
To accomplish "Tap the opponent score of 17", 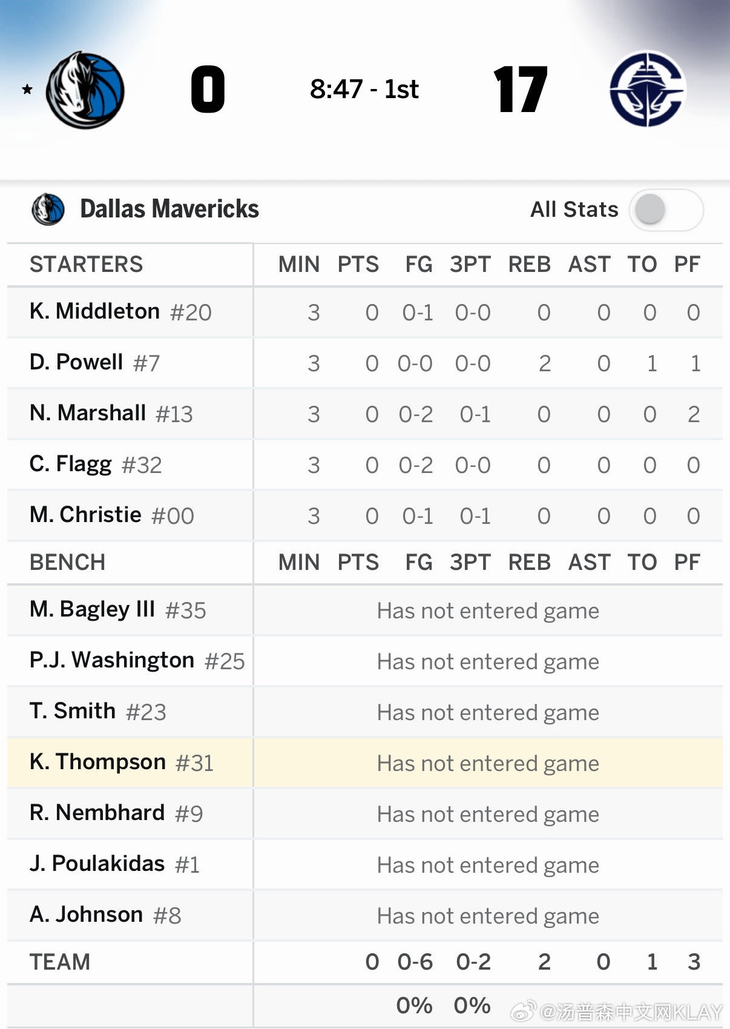I will [x=521, y=90].
